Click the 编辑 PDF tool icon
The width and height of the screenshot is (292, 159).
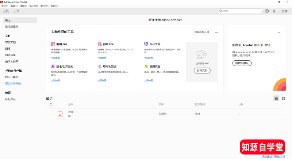click(53, 44)
